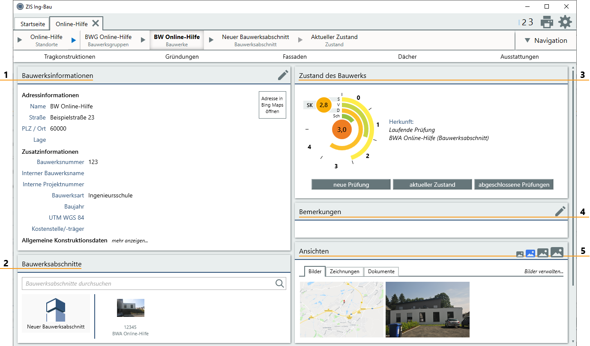Click the aktueller Zustand button
The height and width of the screenshot is (346, 590).
pyautogui.click(x=432, y=185)
